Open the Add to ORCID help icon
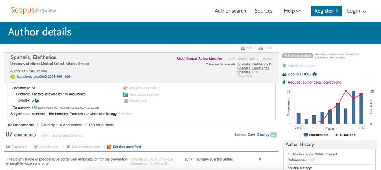Image resolution: width=381 pixels, height=170 pixels. (x=315, y=74)
